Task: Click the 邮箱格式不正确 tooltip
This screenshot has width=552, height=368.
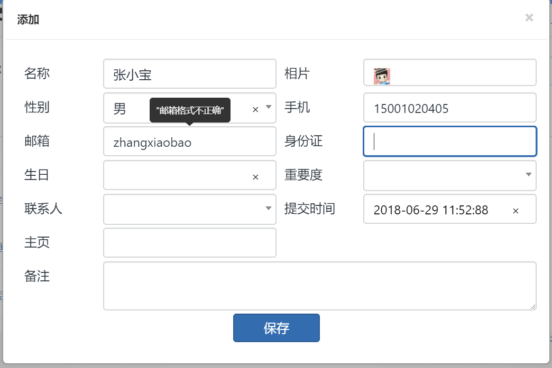Action: 190,110
